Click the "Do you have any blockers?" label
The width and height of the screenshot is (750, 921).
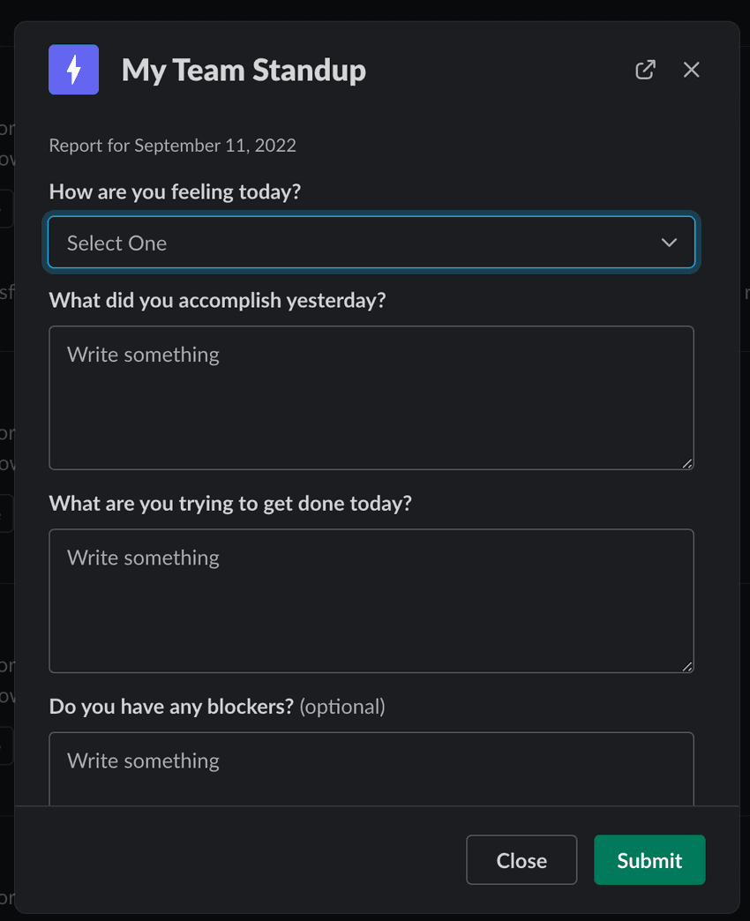click(x=171, y=707)
